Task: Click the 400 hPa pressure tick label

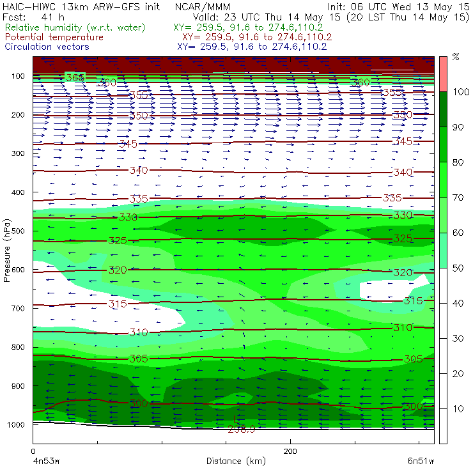Action: pyautogui.click(x=18, y=192)
